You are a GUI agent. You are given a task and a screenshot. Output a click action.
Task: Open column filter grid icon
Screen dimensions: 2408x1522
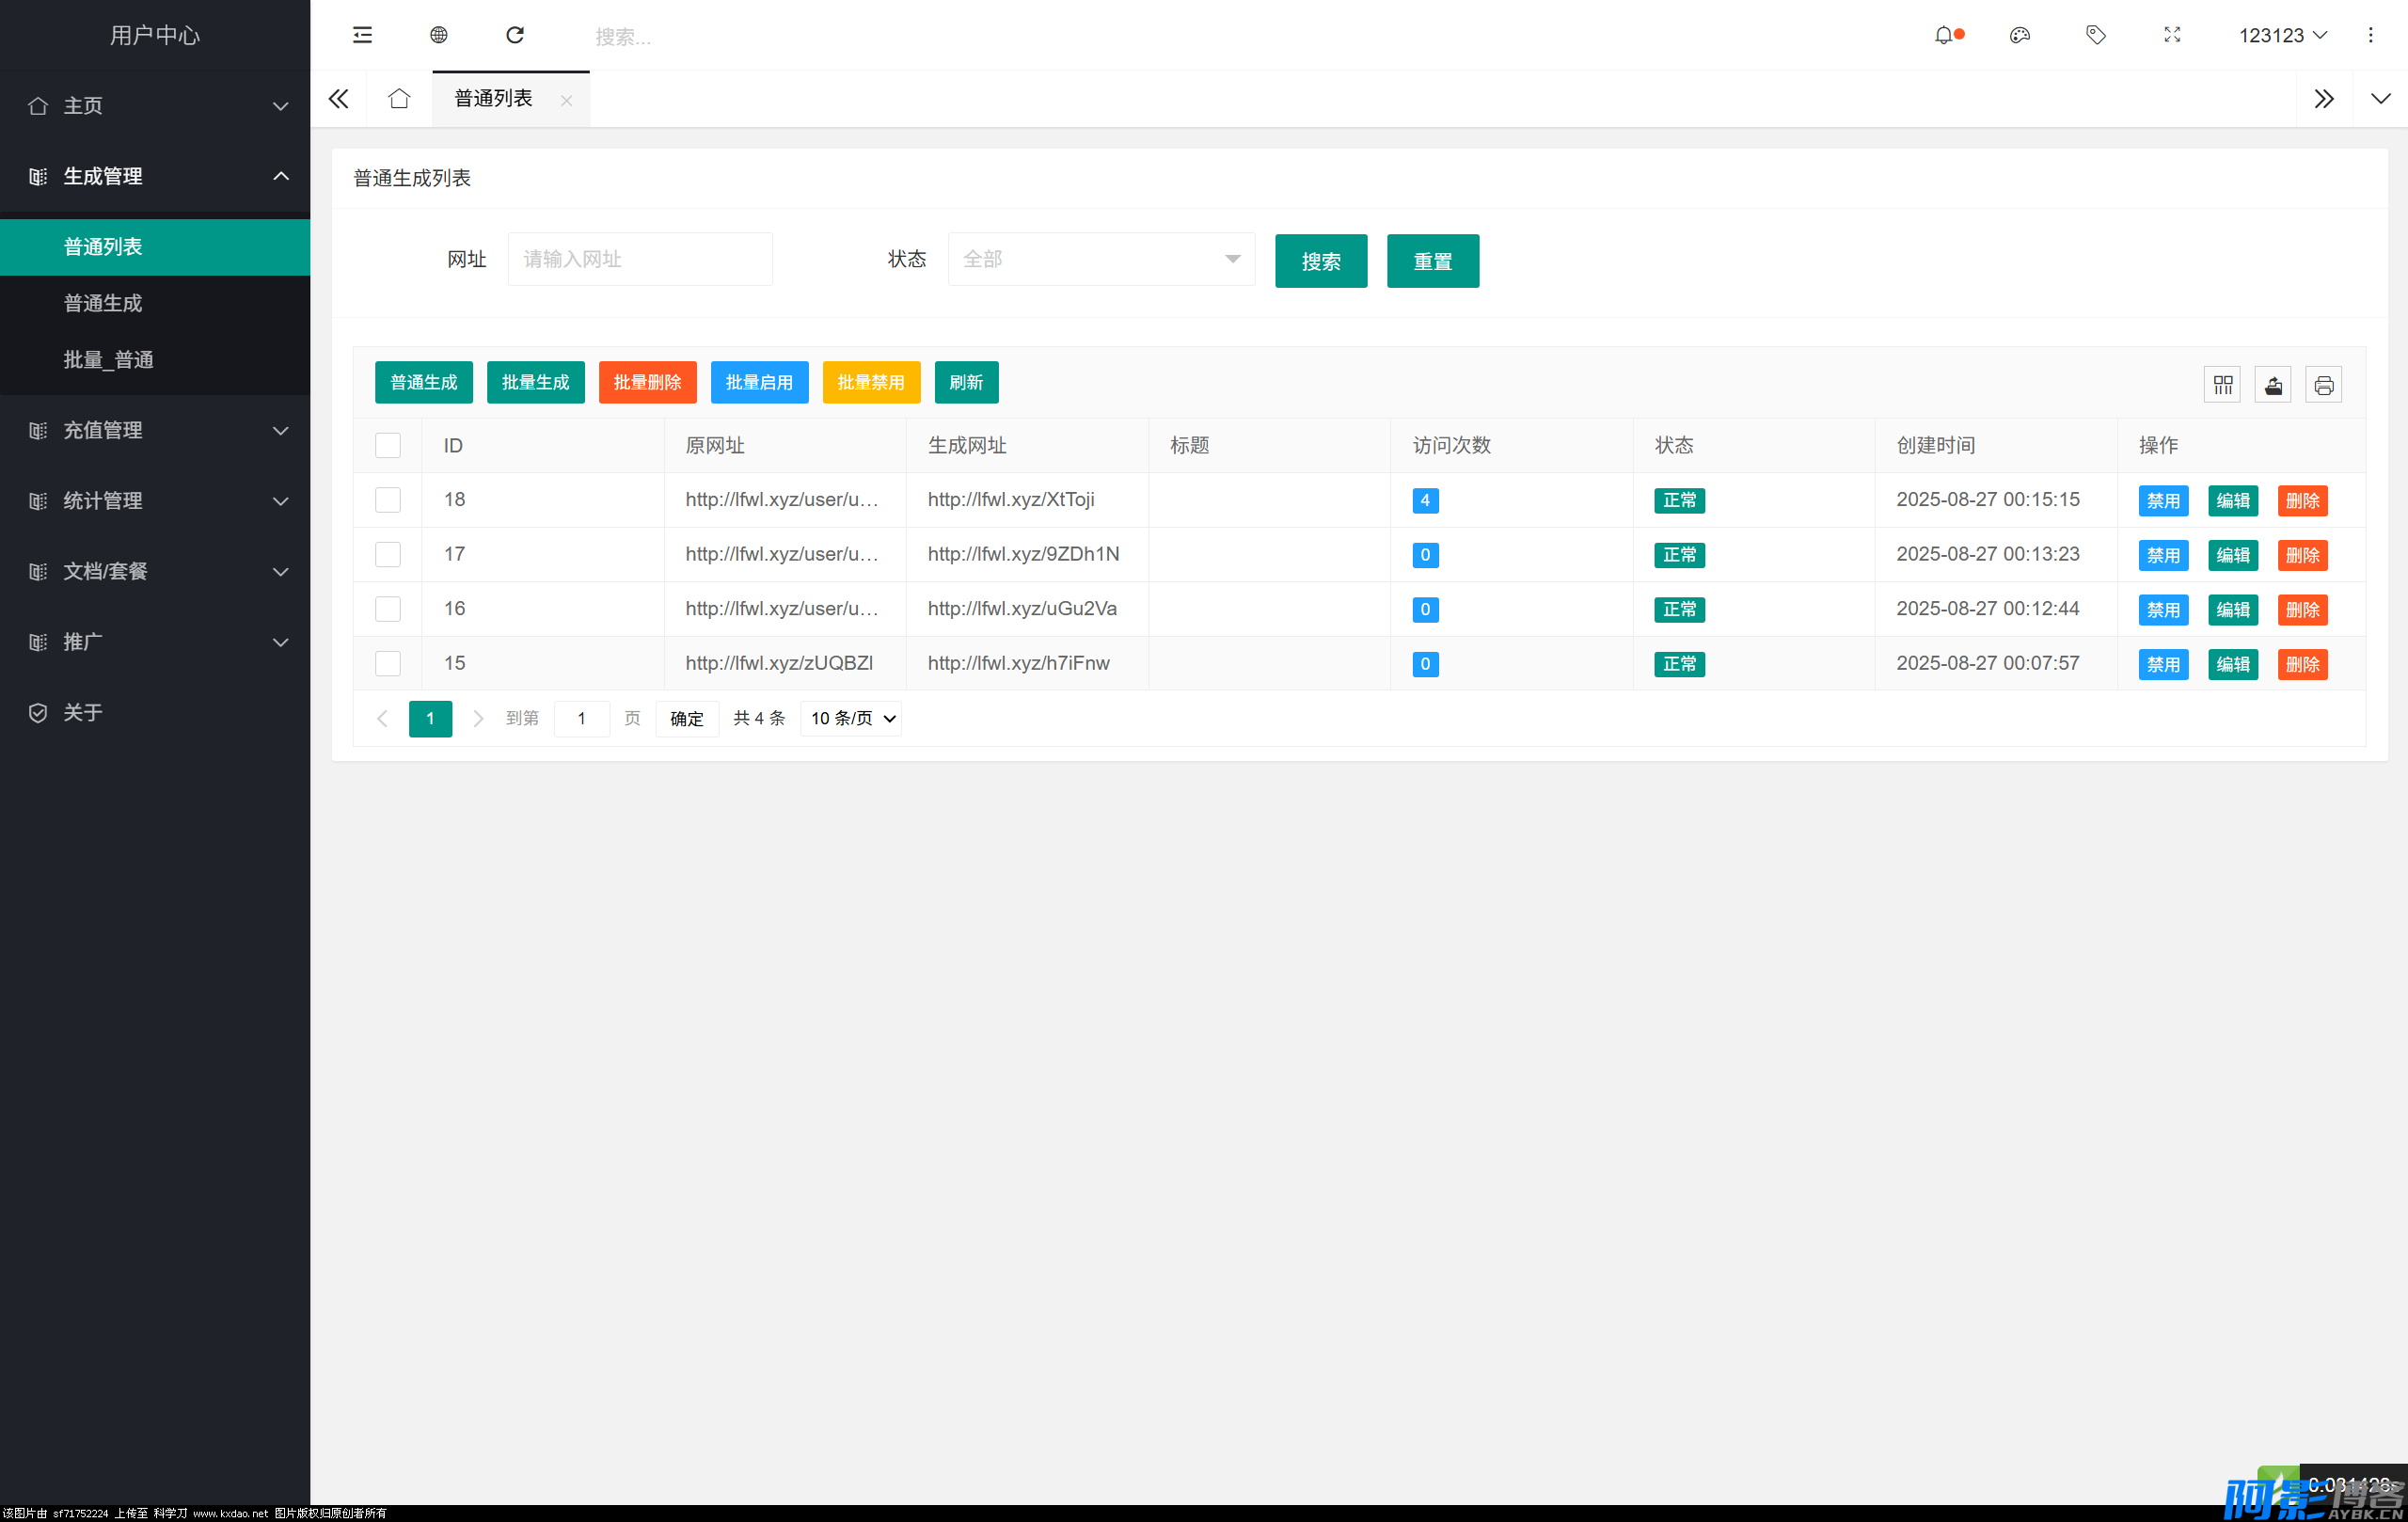click(x=2222, y=385)
